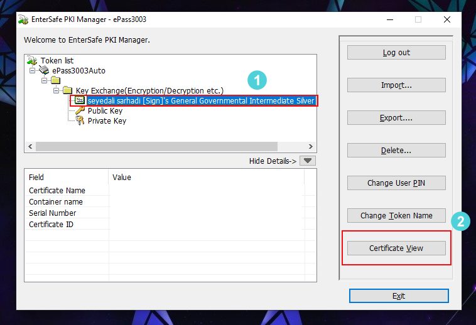
Task: Select the Key Exchange(Encryption/Decryption etc.) label
Action: tap(149, 90)
